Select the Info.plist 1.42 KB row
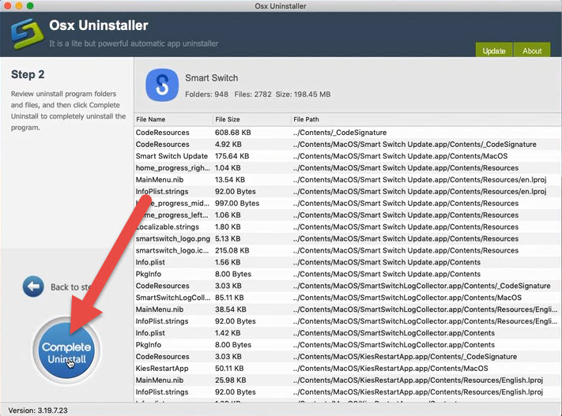The image size is (562, 416). coord(348,333)
